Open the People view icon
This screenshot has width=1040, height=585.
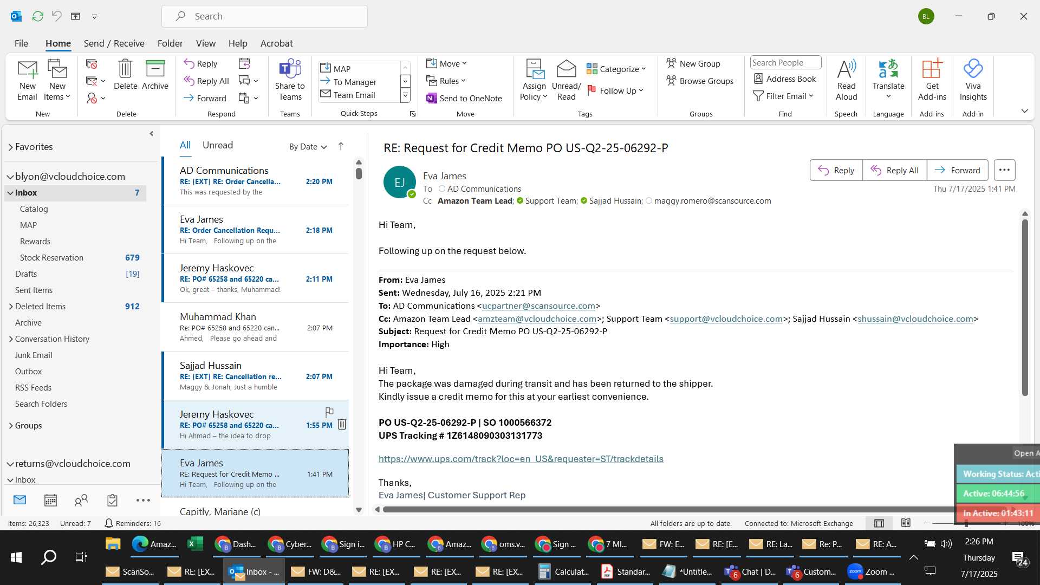(81, 500)
